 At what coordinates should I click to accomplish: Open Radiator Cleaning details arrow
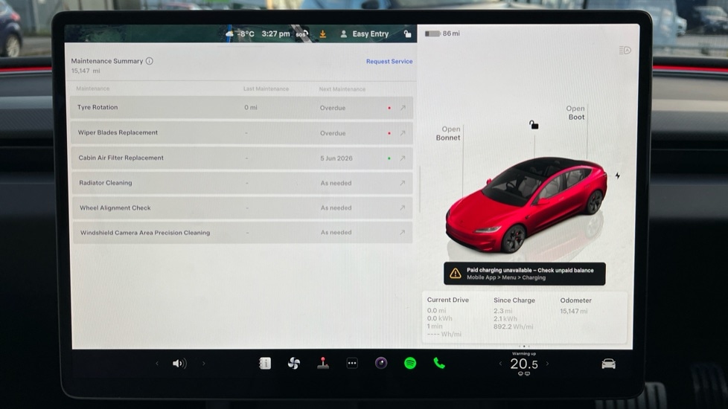tap(403, 183)
